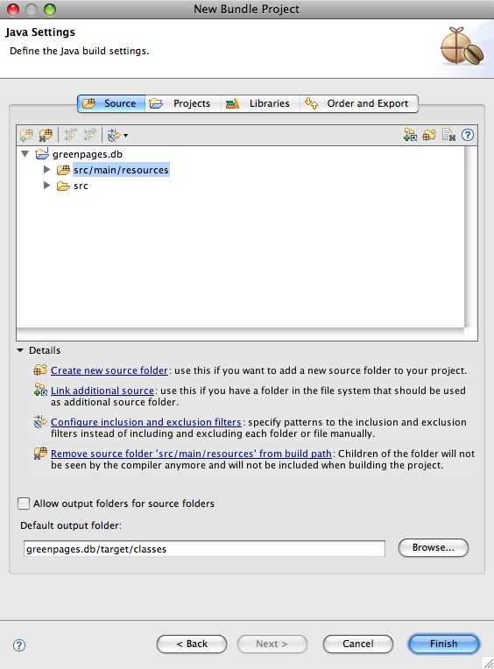
Task: Click the Browse... button
Action: (x=433, y=547)
